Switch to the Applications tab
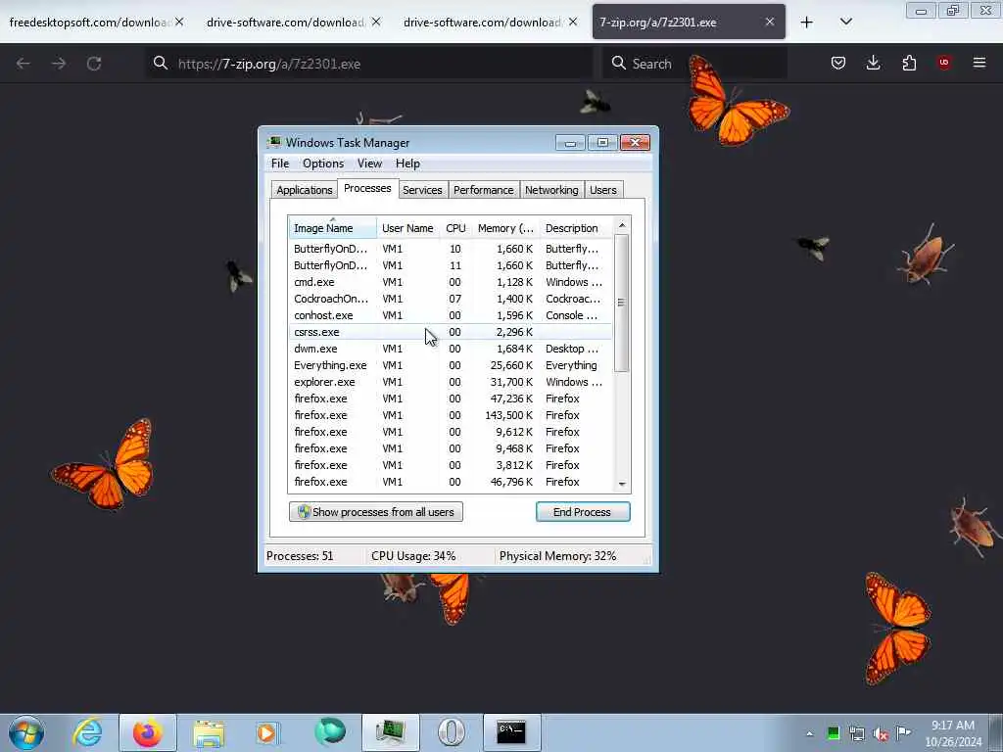The height and width of the screenshot is (752, 1003). 305,190
